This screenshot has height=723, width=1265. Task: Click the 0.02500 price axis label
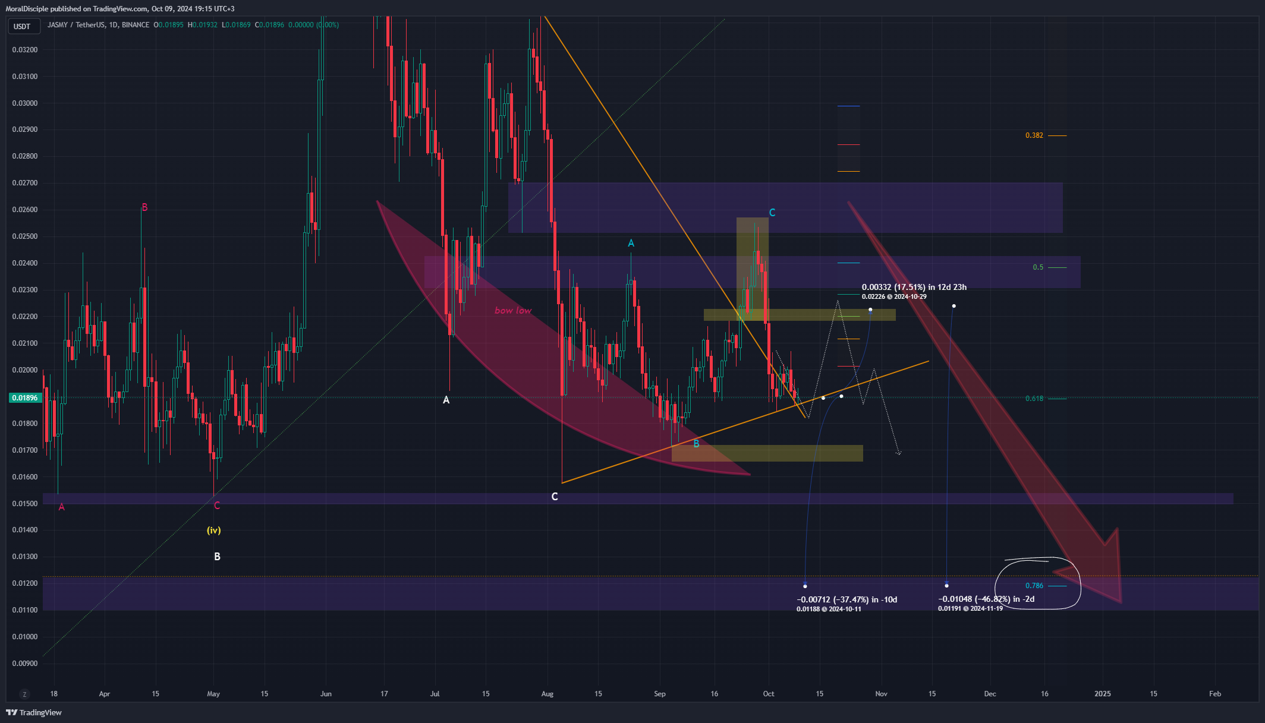25,236
